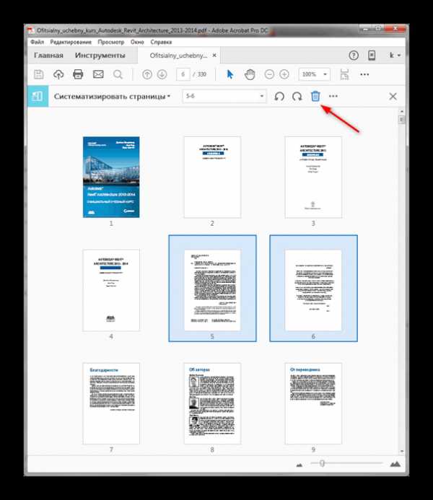This screenshot has height=500, width=433.
Task: Click the Save (floppy disk) icon
Action: [x=38, y=74]
